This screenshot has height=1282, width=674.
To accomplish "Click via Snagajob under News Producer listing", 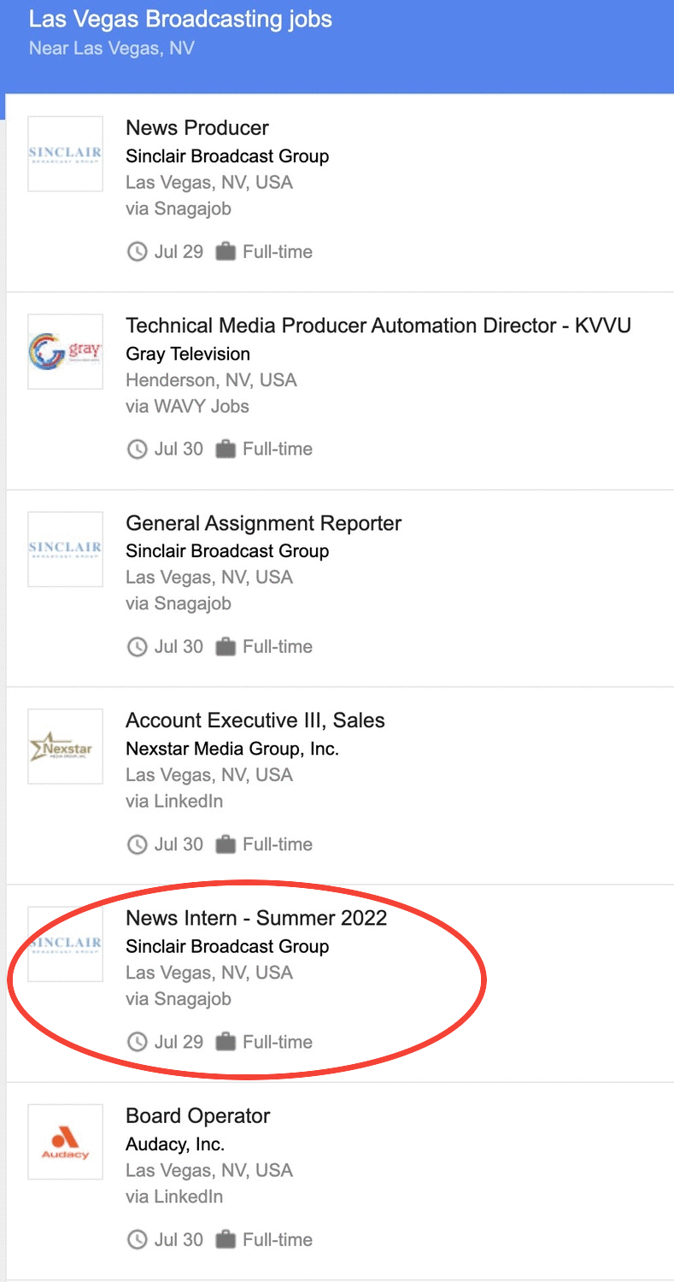I will pos(179,209).
